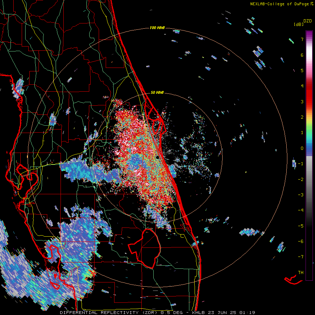315x315 pixels.
Task: Click the DZD legend title
Action: (308, 21)
